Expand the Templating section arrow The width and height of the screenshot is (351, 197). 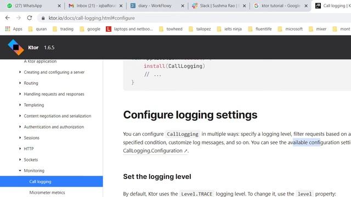pyautogui.click(x=20, y=105)
